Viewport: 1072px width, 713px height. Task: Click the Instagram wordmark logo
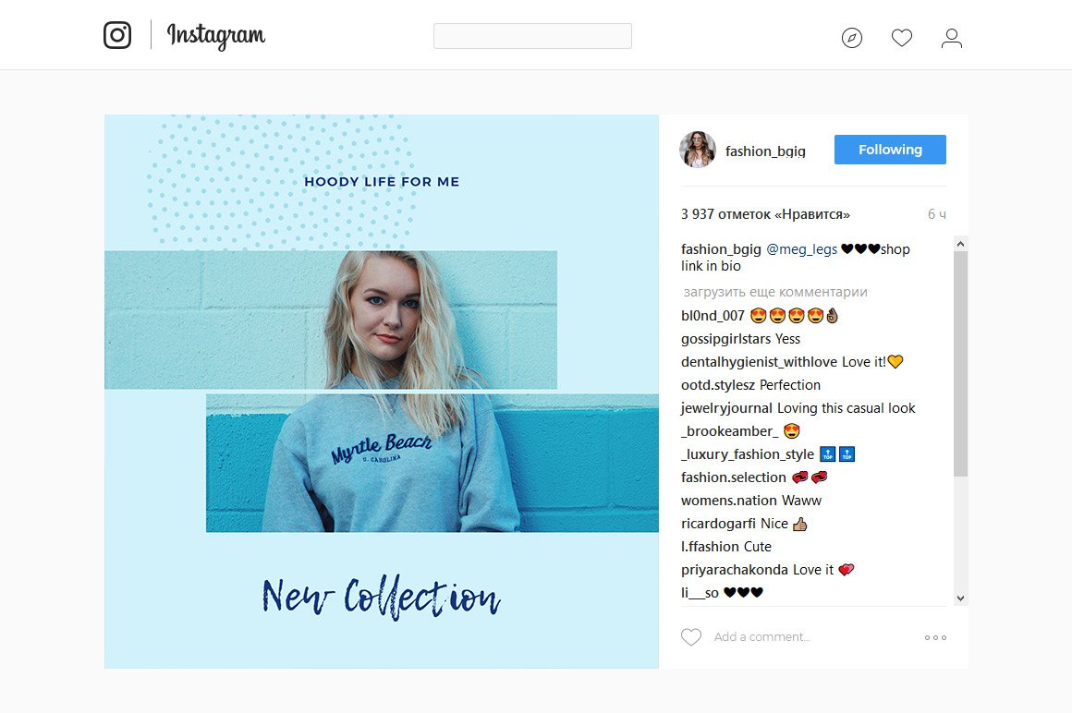click(216, 35)
